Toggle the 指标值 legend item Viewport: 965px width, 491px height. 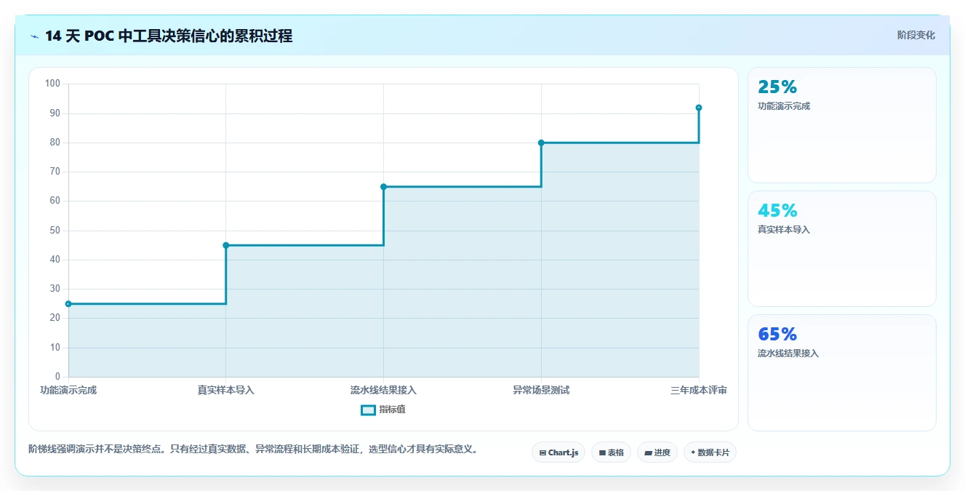click(383, 410)
